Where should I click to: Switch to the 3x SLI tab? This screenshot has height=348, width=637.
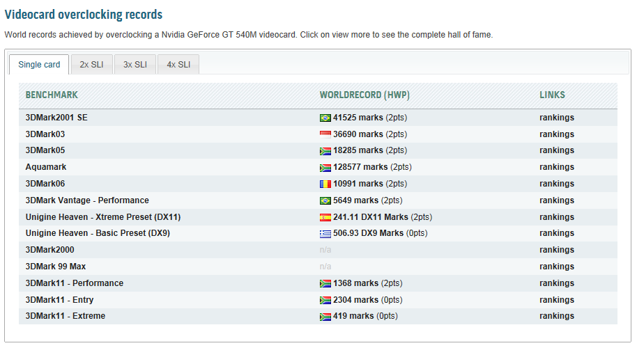click(135, 65)
